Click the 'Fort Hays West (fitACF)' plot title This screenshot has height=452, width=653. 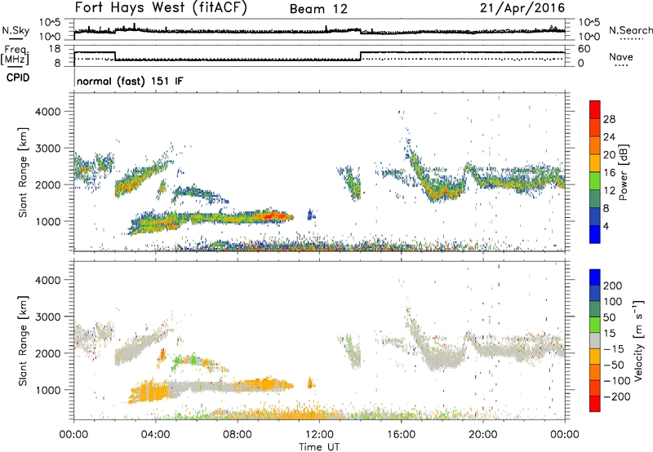pyautogui.click(x=161, y=7)
